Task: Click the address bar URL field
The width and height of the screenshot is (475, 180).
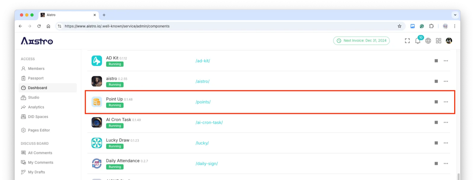Action: coord(230,26)
